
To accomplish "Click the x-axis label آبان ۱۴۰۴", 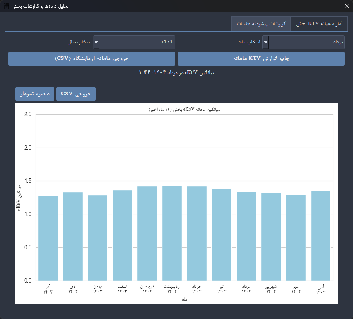I will (321, 289).
